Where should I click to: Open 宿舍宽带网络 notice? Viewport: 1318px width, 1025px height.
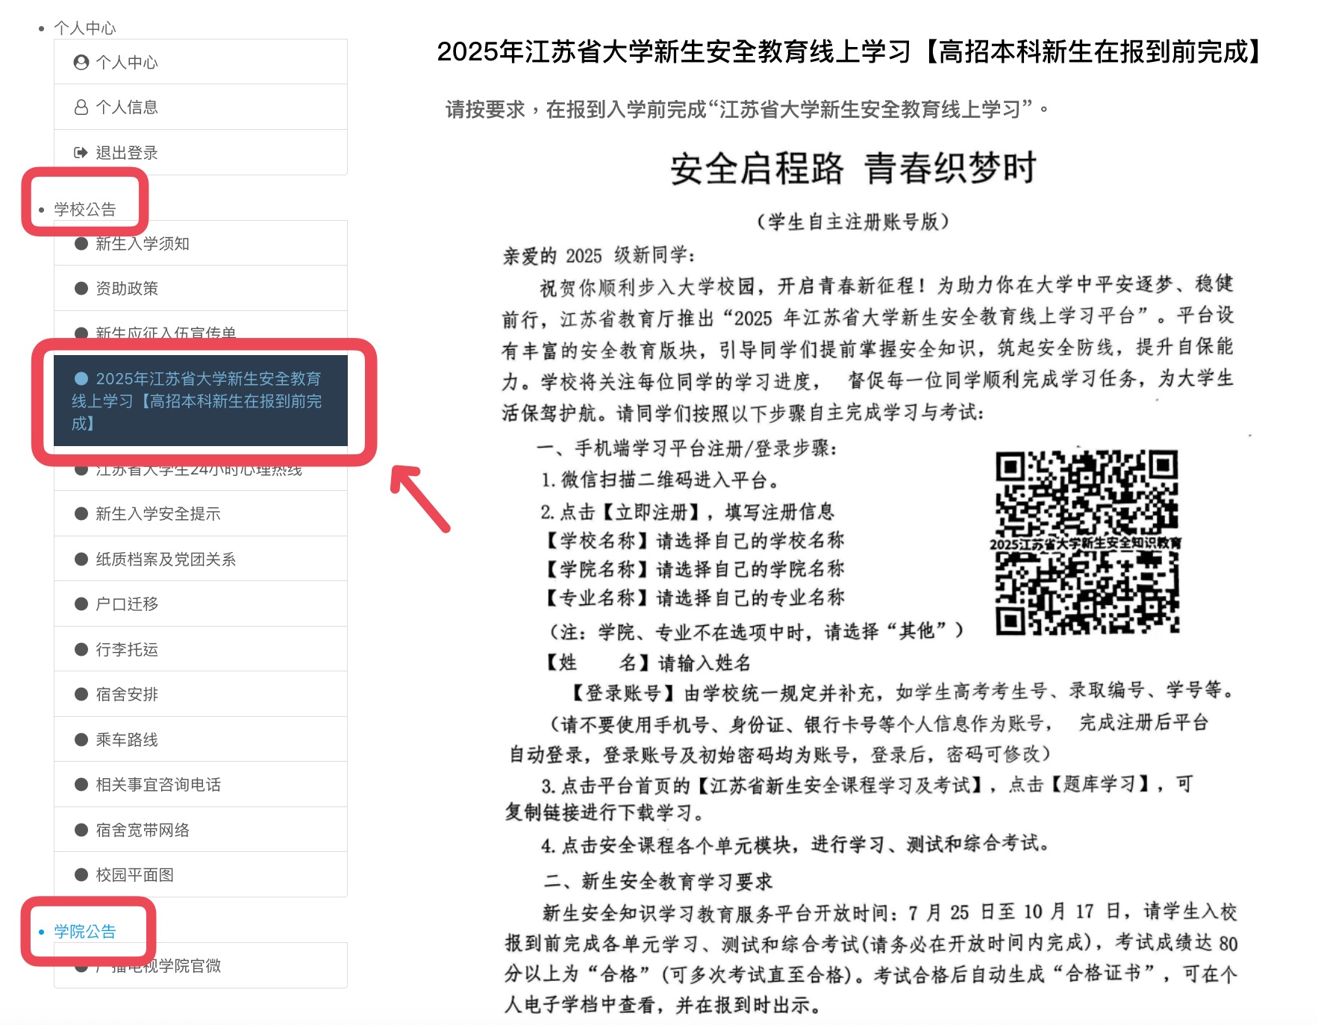(x=143, y=830)
